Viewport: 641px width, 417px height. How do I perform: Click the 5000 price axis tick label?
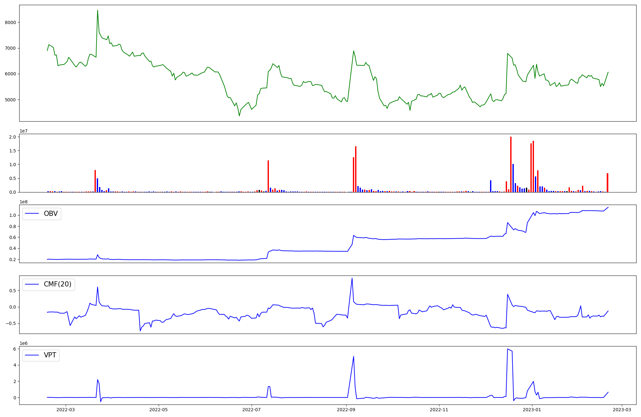point(10,100)
